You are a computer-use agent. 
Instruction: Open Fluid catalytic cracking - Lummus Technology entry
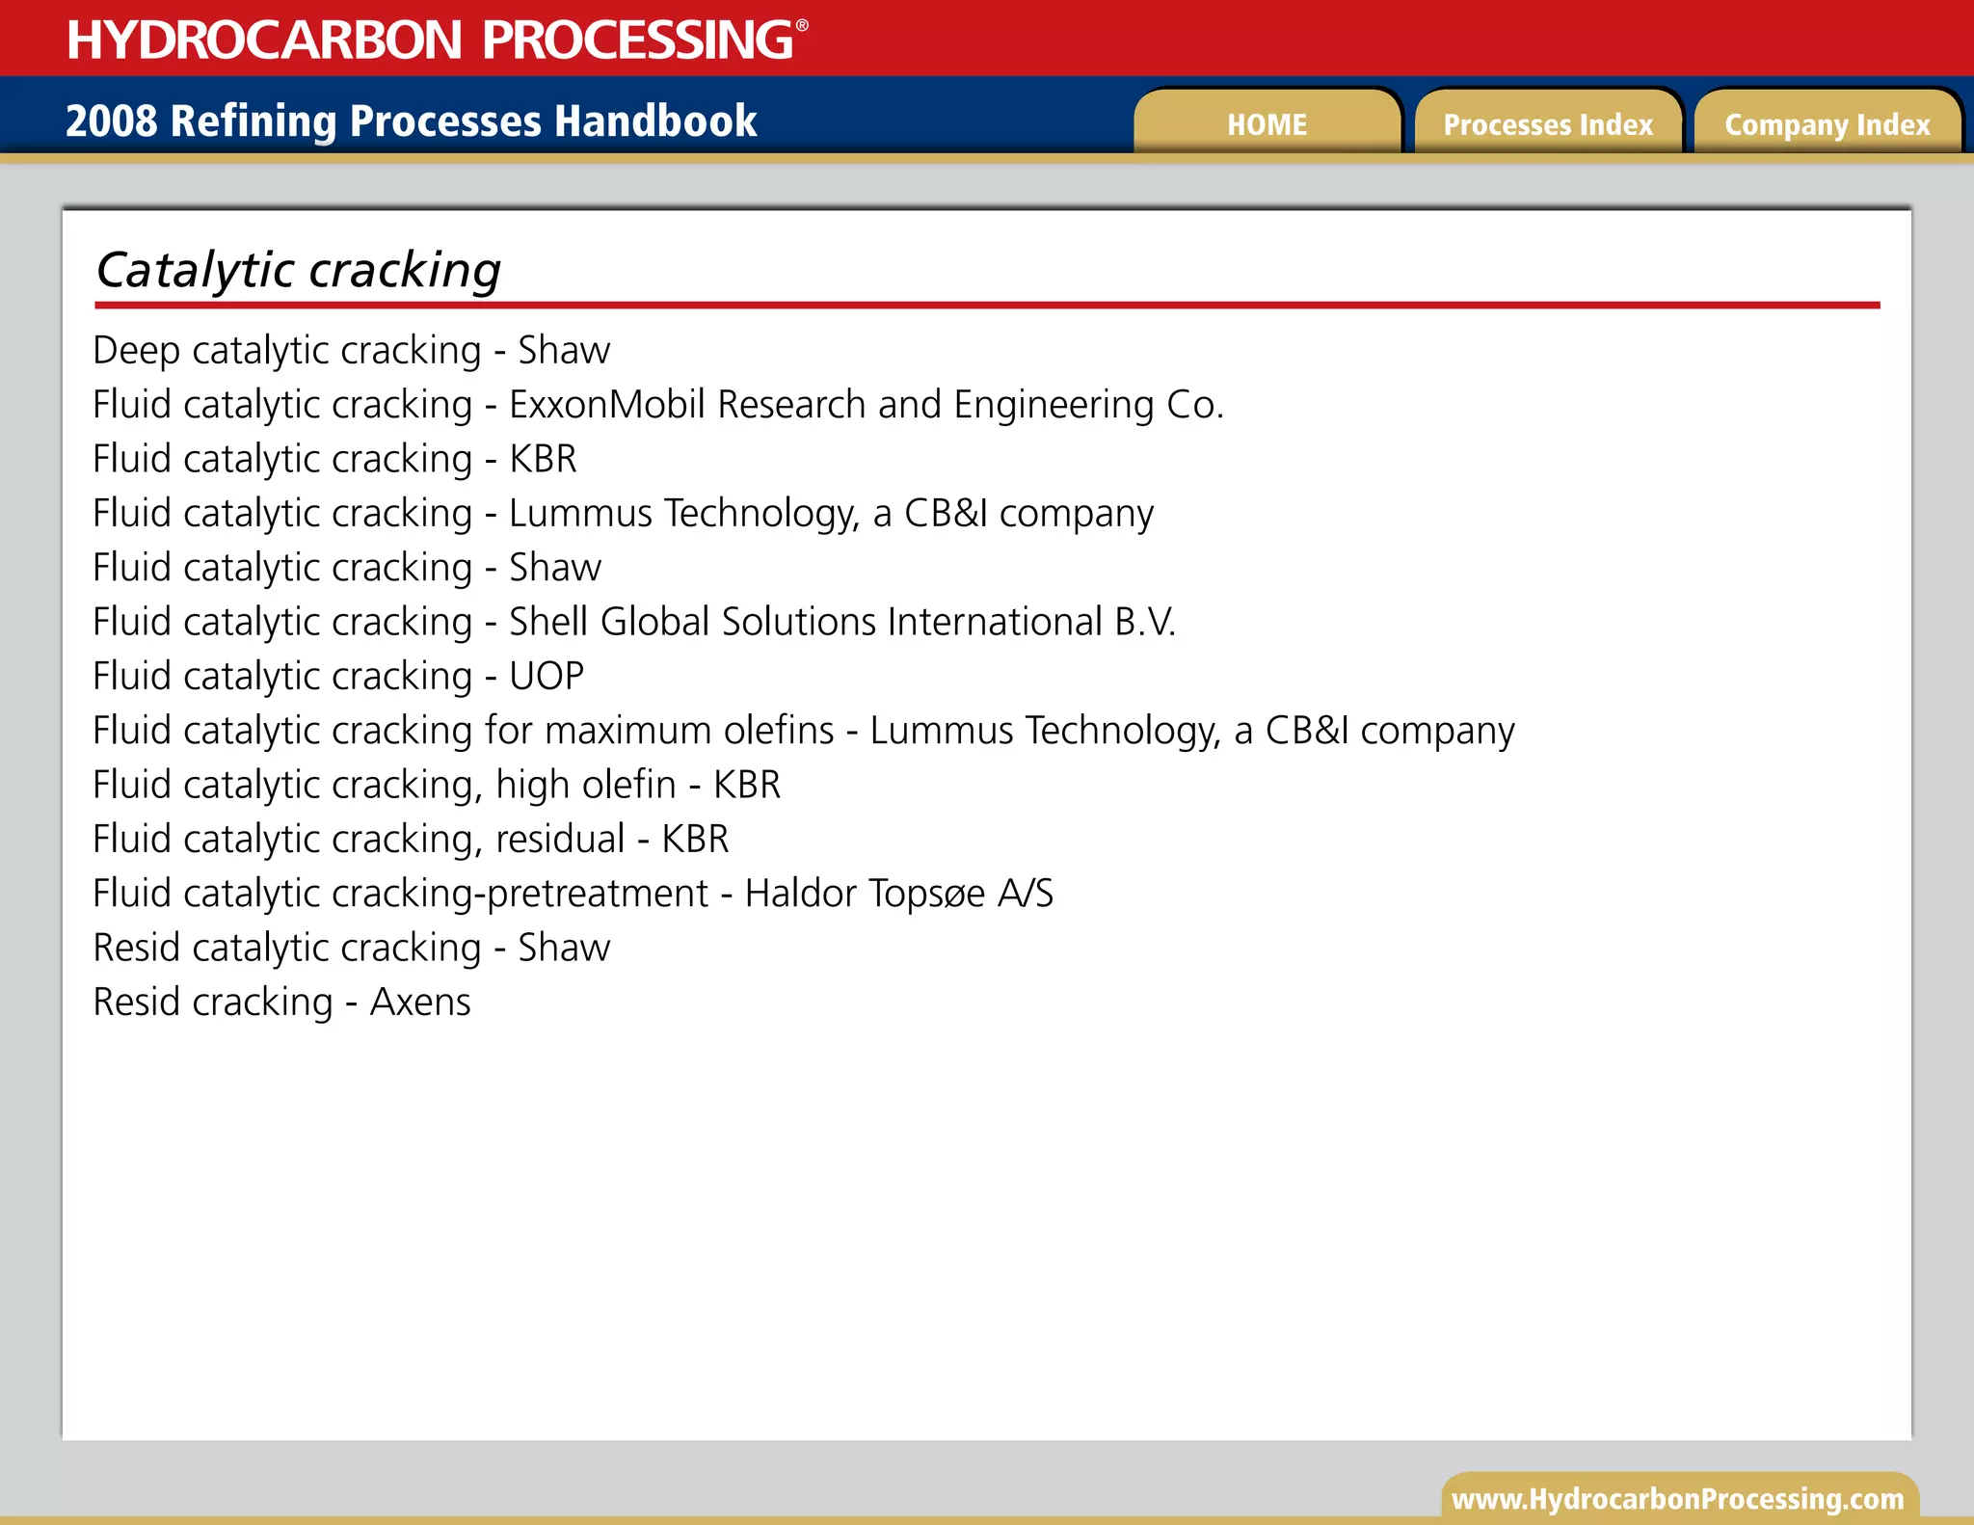click(x=623, y=514)
